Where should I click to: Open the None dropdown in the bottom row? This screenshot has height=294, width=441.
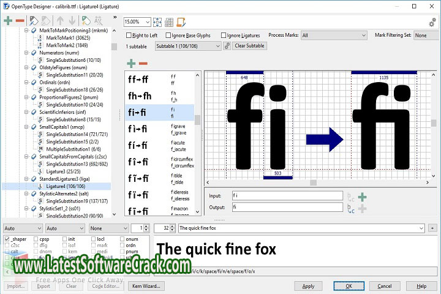[109, 228]
